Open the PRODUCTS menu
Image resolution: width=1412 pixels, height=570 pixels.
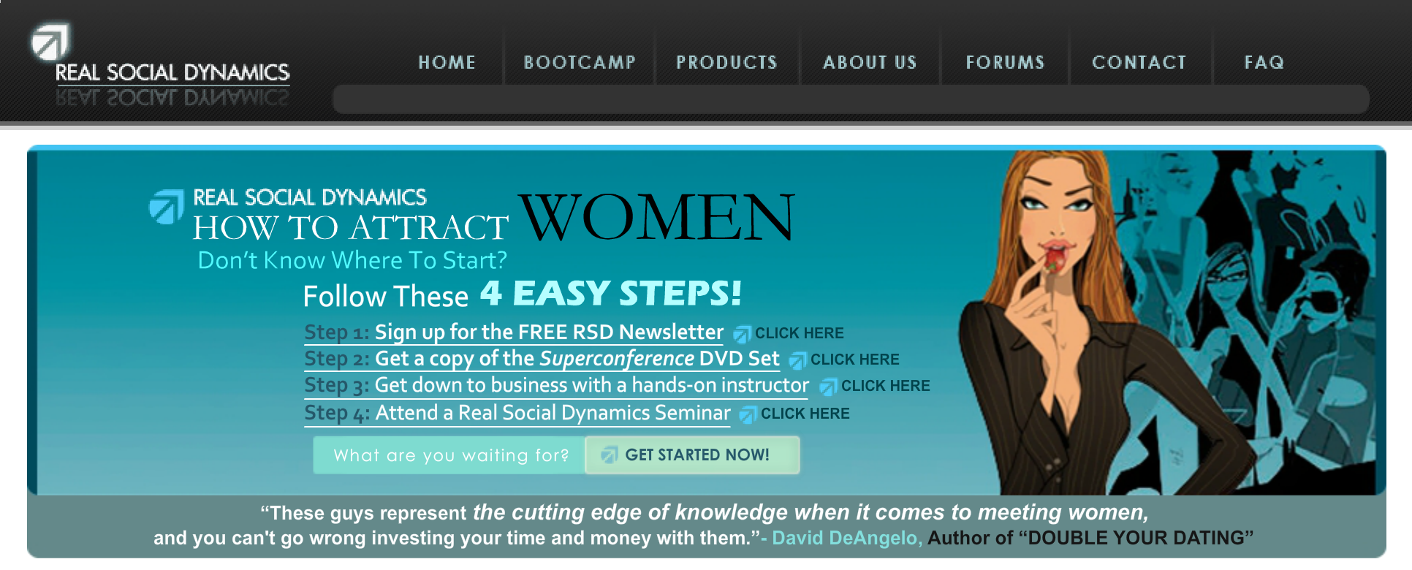click(x=726, y=63)
